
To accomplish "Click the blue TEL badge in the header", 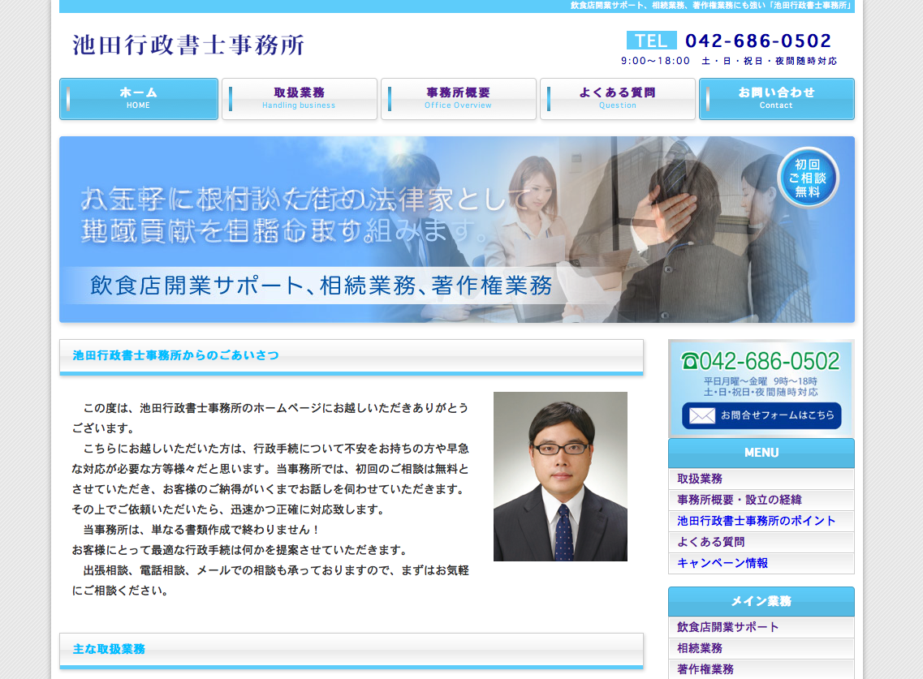I will click(x=651, y=40).
